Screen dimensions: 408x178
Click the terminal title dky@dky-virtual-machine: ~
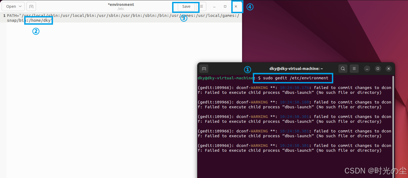click(x=296, y=69)
